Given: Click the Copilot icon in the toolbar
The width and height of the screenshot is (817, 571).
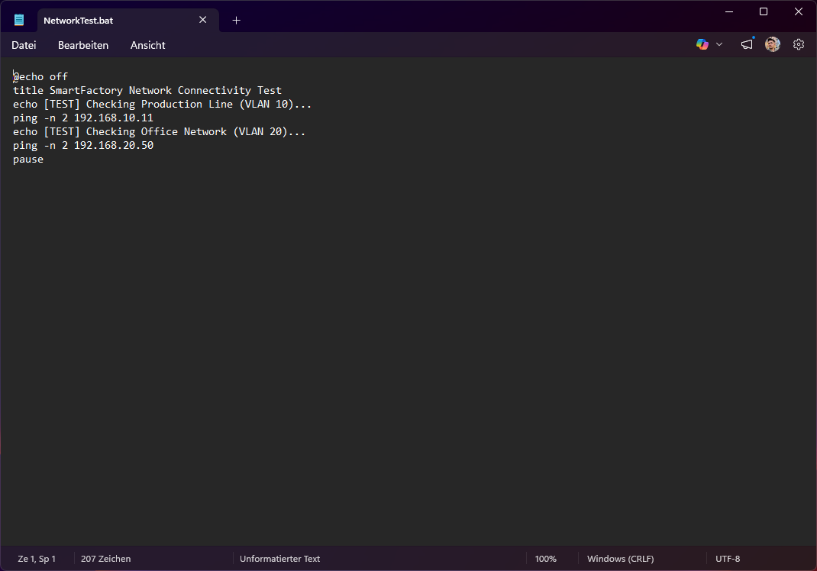Looking at the screenshot, I should pyautogui.click(x=702, y=45).
